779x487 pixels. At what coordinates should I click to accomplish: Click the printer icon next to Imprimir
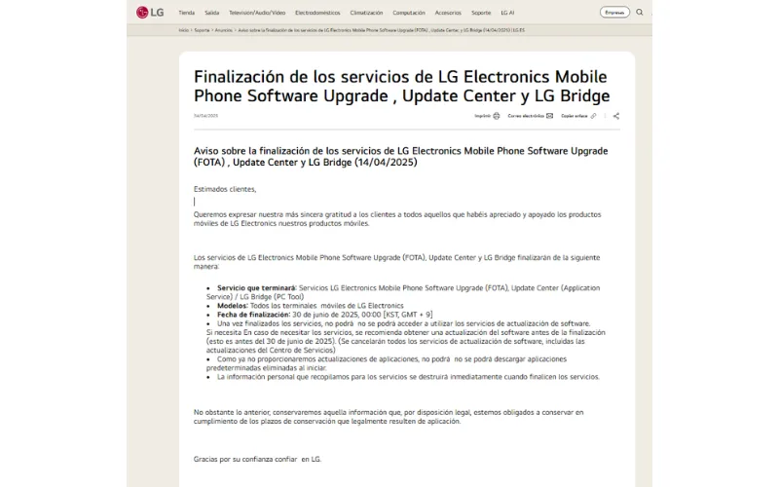pyautogui.click(x=497, y=116)
